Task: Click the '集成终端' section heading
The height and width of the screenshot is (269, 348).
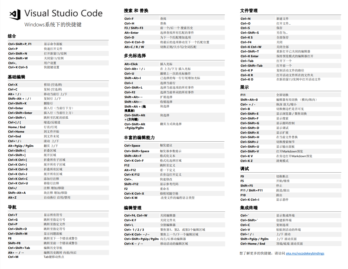Action: point(249,208)
